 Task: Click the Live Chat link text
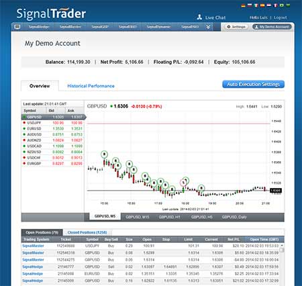tap(215, 17)
